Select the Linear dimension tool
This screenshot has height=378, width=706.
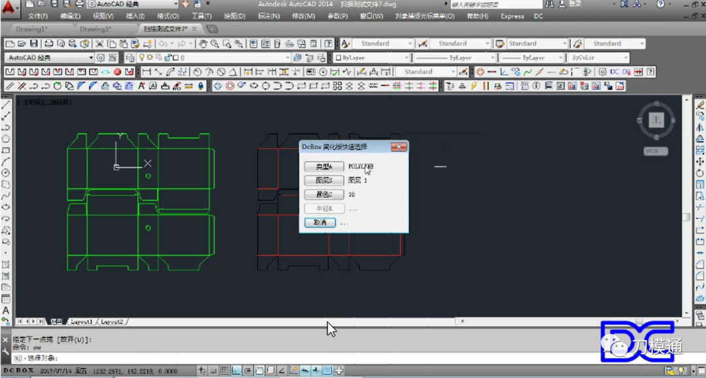click(146, 72)
